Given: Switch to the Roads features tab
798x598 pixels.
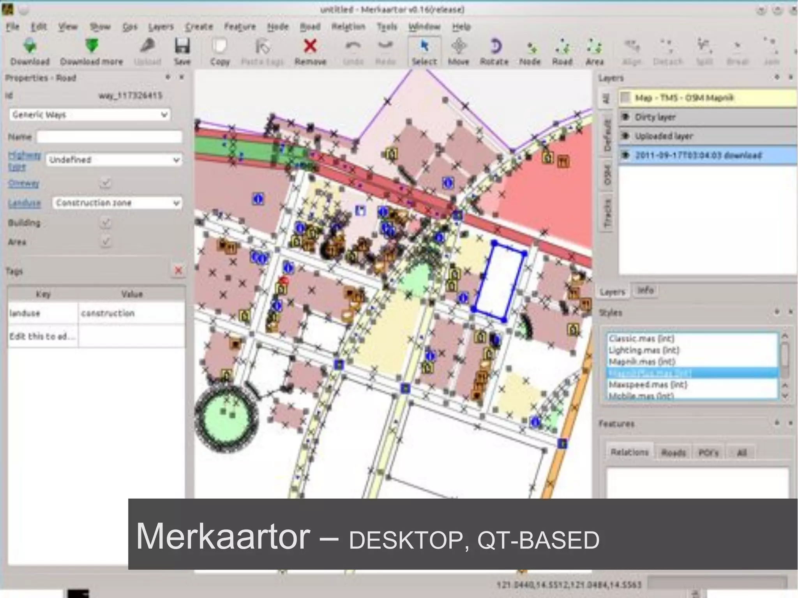Looking at the screenshot, I should pyautogui.click(x=673, y=452).
